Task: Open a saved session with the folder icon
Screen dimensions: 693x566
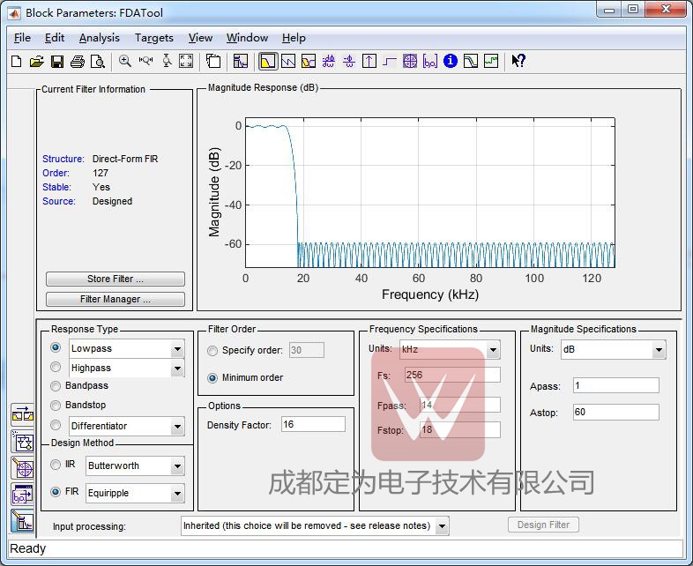Action: [37, 61]
